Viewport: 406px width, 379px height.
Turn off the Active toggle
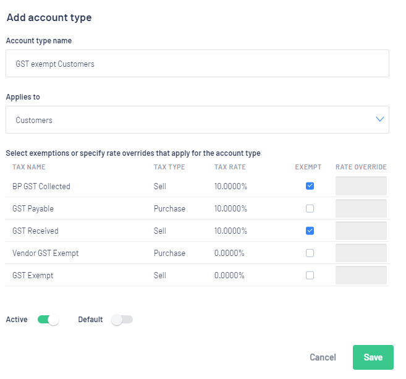[48, 320]
